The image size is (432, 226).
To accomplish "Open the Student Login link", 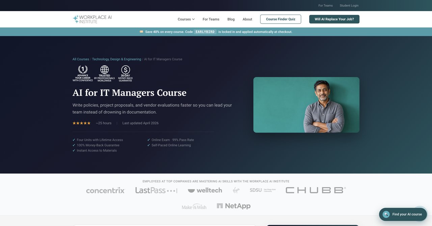I will (349, 5).
